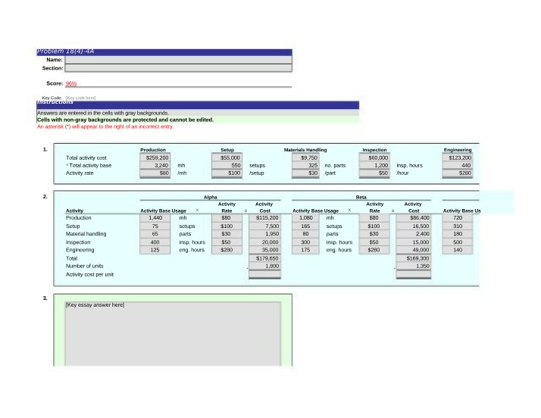Select Beta Setup activity cost 16,500

(x=414, y=226)
